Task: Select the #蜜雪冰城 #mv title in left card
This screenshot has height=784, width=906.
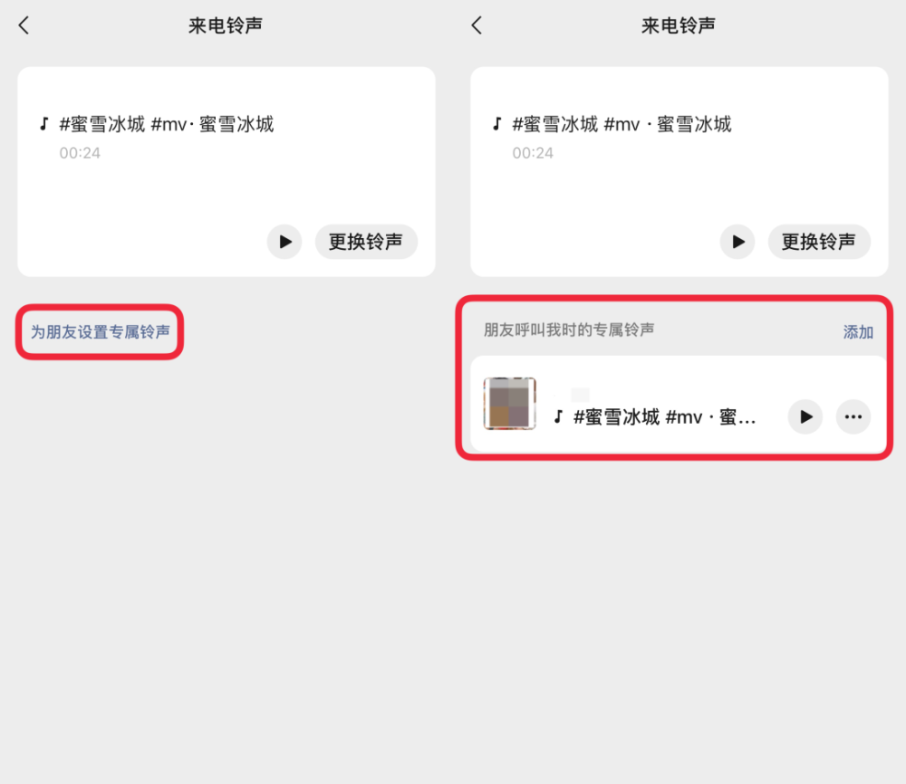Action: click(167, 124)
